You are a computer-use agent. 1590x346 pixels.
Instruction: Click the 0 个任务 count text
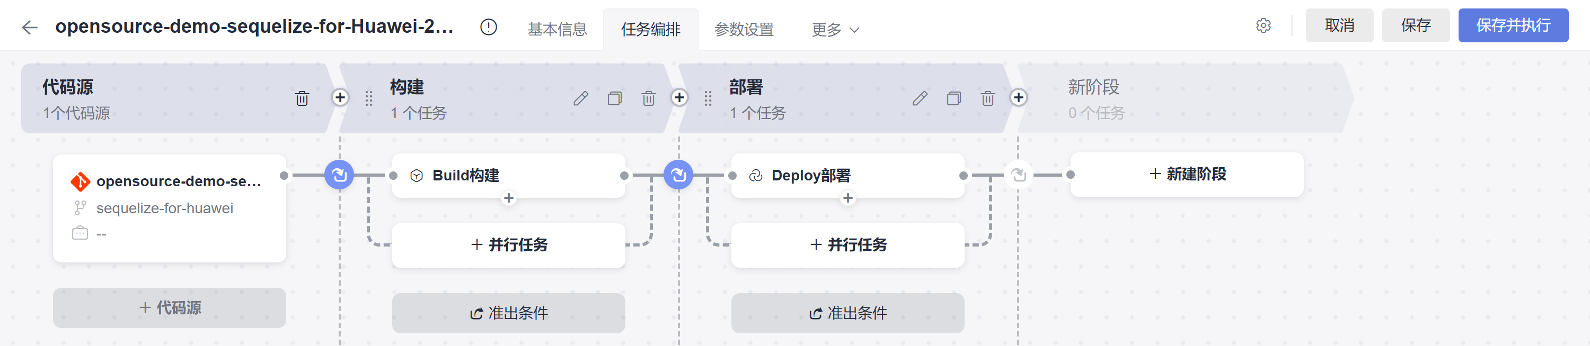(1097, 113)
